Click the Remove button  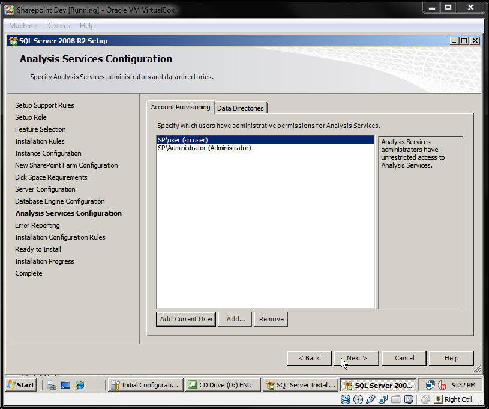click(271, 319)
